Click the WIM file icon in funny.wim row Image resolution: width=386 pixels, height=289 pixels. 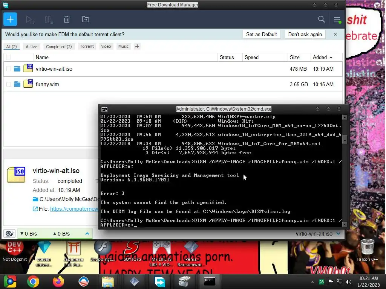(x=28, y=84)
